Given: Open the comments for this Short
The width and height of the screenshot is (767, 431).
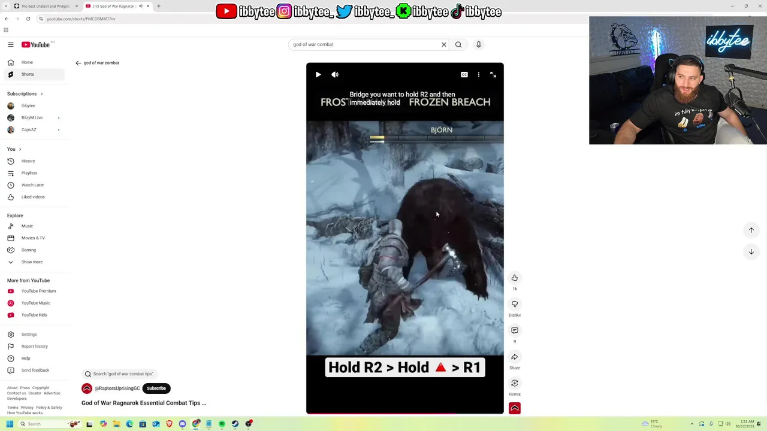Looking at the screenshot, I should pos(514,330).
